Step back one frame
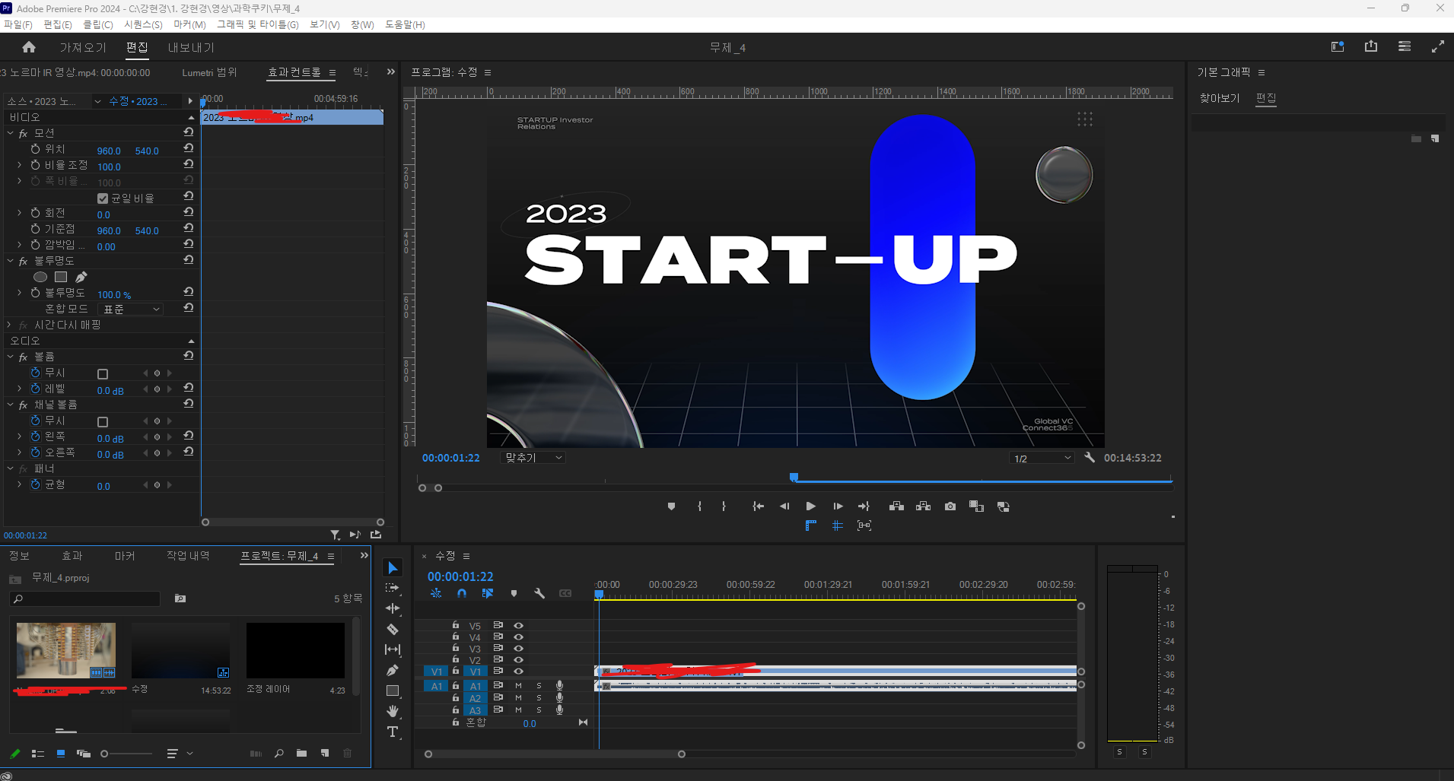Image resolution: width=1454 pixels, height=781 pixels. coord(784,506)
